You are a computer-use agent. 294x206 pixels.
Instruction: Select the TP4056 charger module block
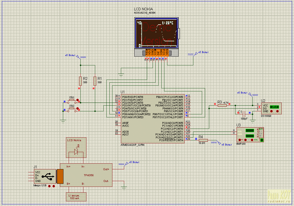click(x=86, y=175)
